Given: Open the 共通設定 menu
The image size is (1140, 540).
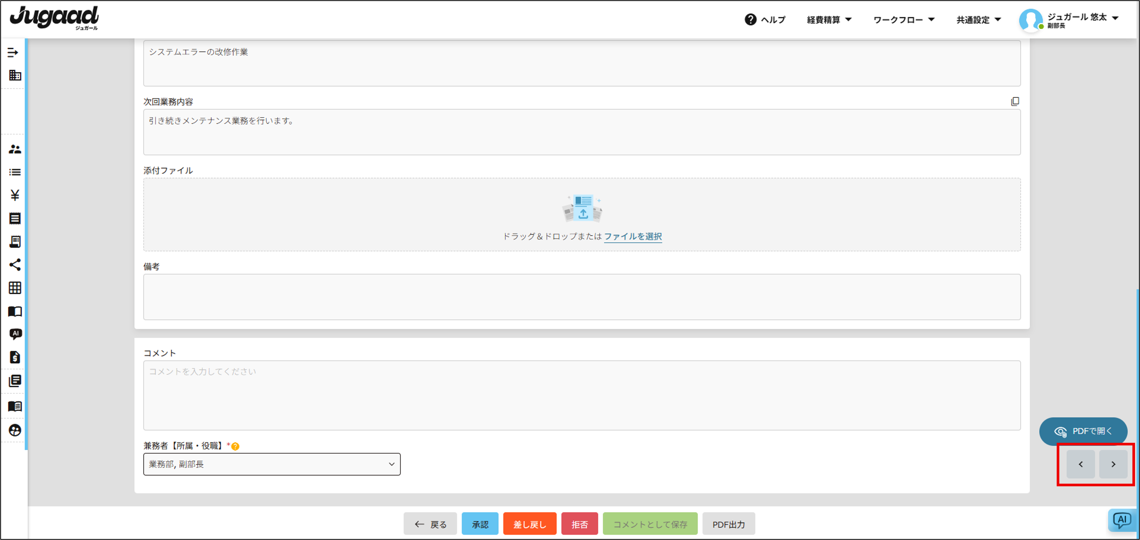Looking at the screenshot, I should click(x=978, y=19).
